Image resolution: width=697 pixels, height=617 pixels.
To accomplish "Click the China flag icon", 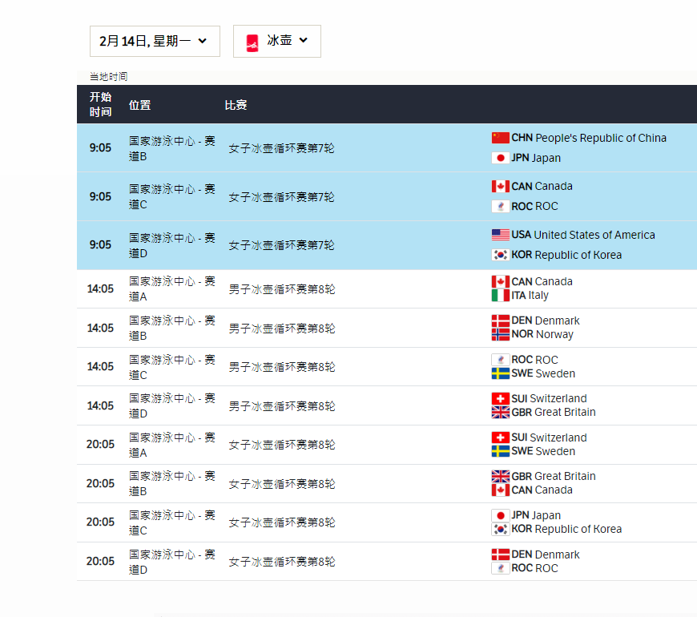I will [500, 138].
